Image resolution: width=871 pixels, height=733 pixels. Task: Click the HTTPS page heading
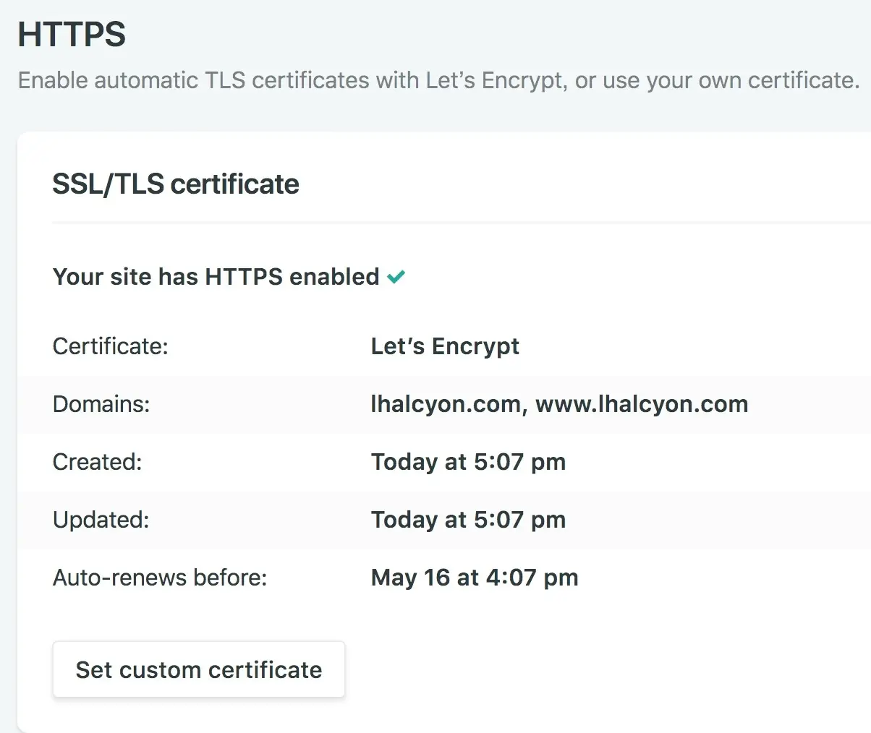pos(72,34)
